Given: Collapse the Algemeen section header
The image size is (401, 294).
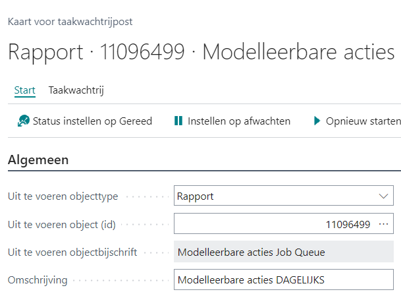Looking at the screenshot, I should [39, 160].
